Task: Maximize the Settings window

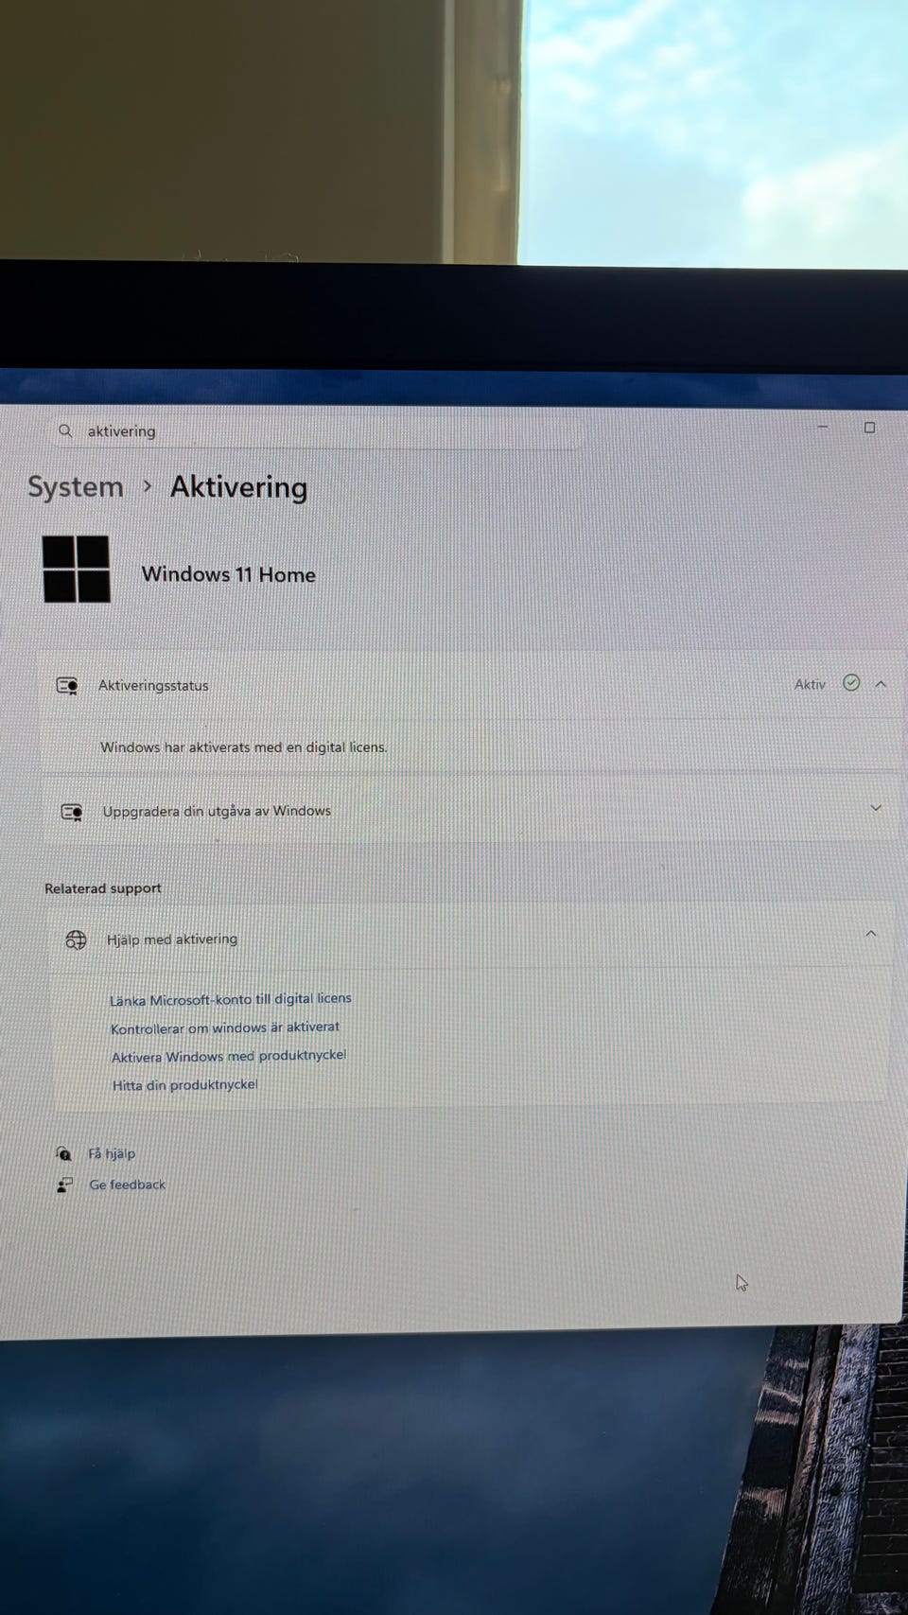Action: [869, 428]
